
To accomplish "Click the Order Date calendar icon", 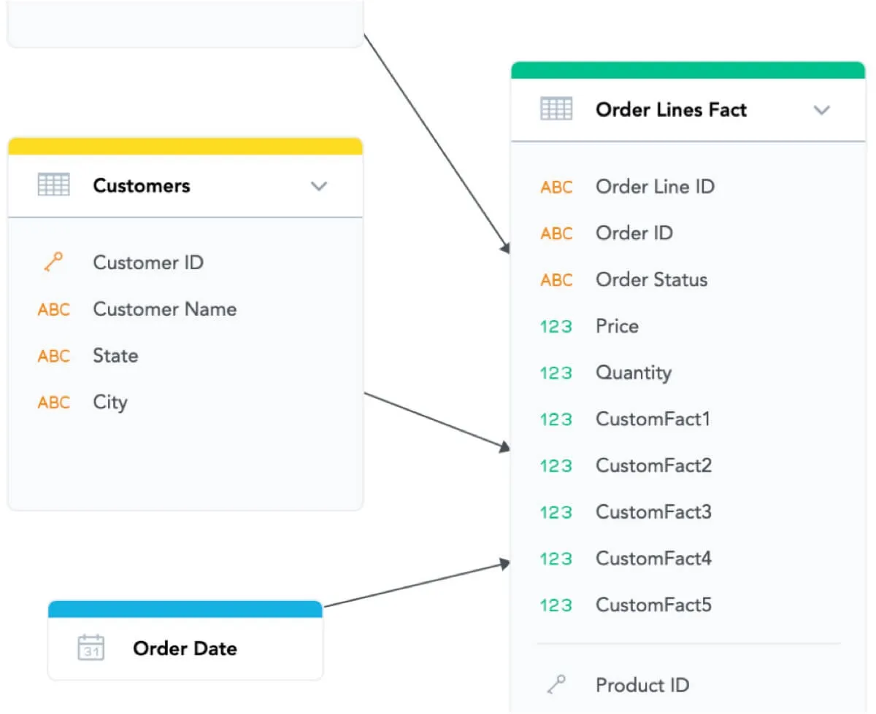I will coord(91,648).
